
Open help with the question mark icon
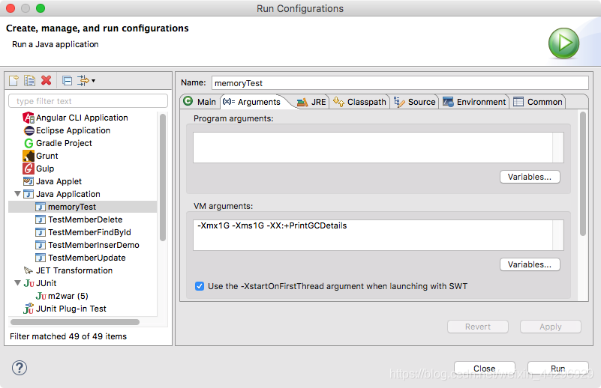point(20,368)
